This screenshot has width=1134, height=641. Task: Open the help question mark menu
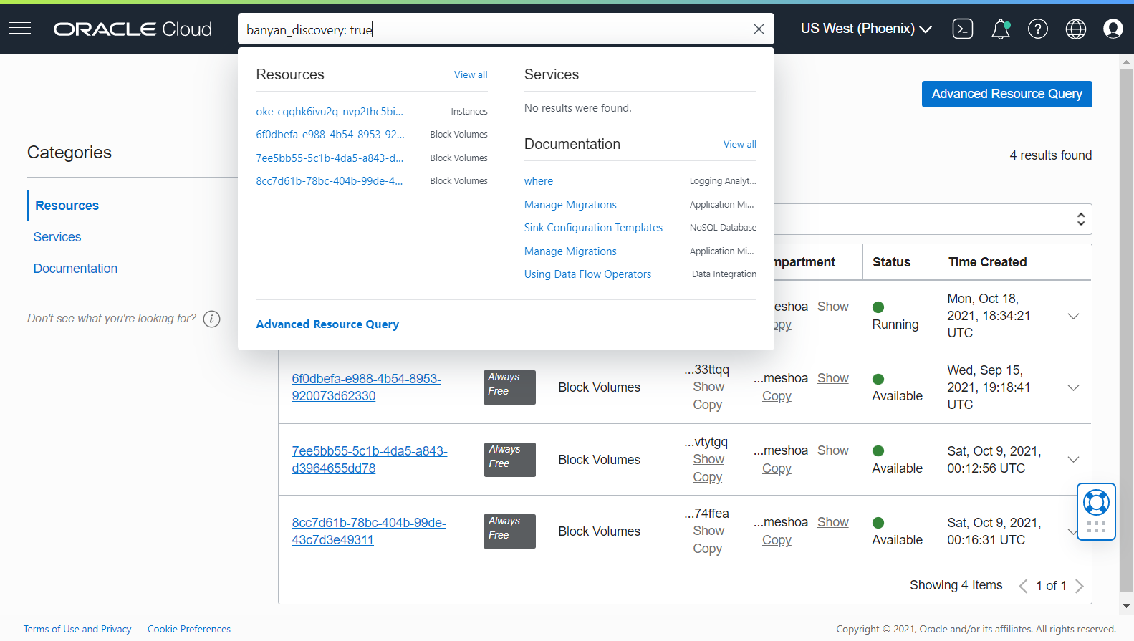coord(1037,29)
